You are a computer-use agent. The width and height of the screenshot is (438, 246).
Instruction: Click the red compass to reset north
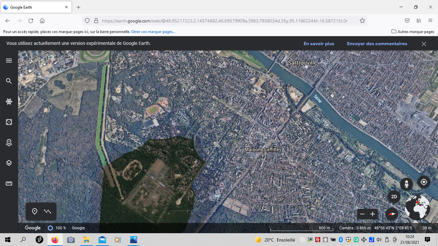click(x=392, y=214)
